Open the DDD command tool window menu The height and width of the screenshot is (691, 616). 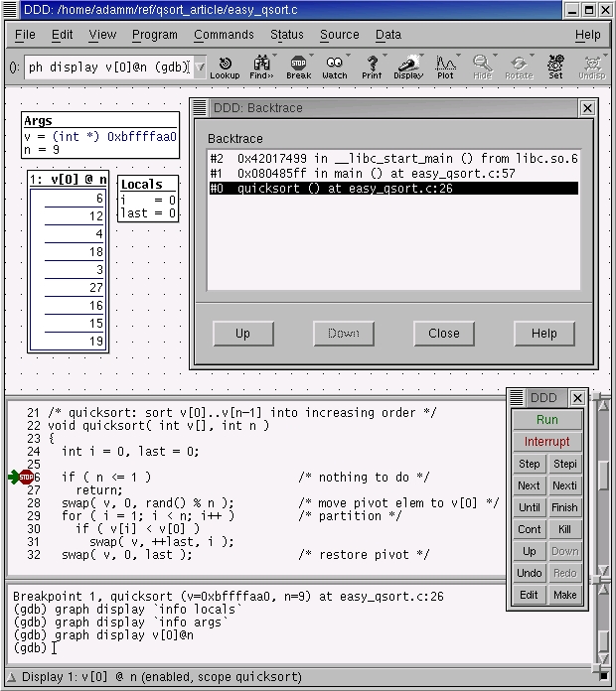517,398
